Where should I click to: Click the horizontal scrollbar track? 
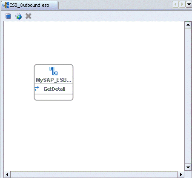coord(94,174)
